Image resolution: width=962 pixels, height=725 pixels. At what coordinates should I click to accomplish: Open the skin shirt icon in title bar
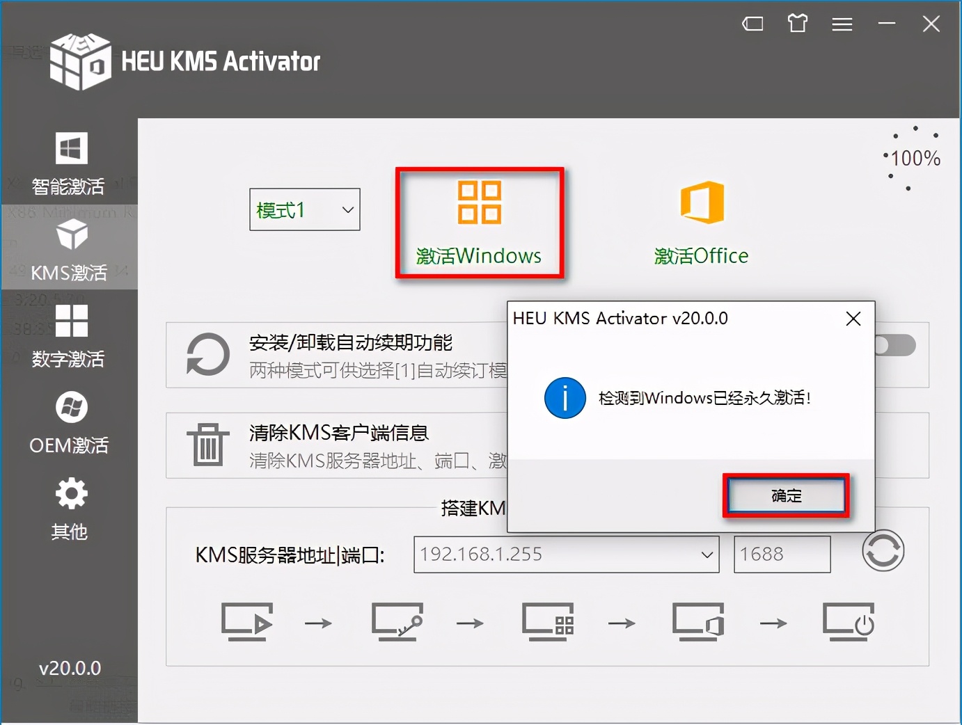pyautogui.click(x=798, y=24)
